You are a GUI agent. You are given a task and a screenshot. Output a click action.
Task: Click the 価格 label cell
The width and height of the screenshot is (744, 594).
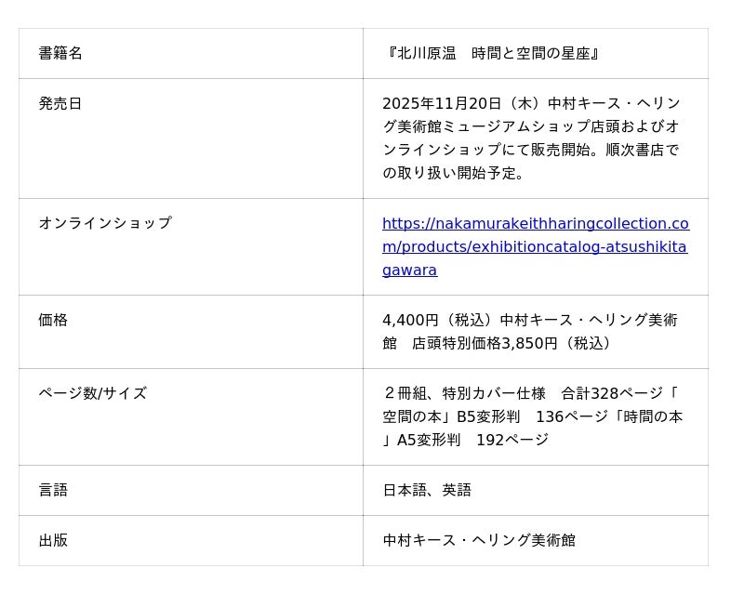[x=53, y=321]
